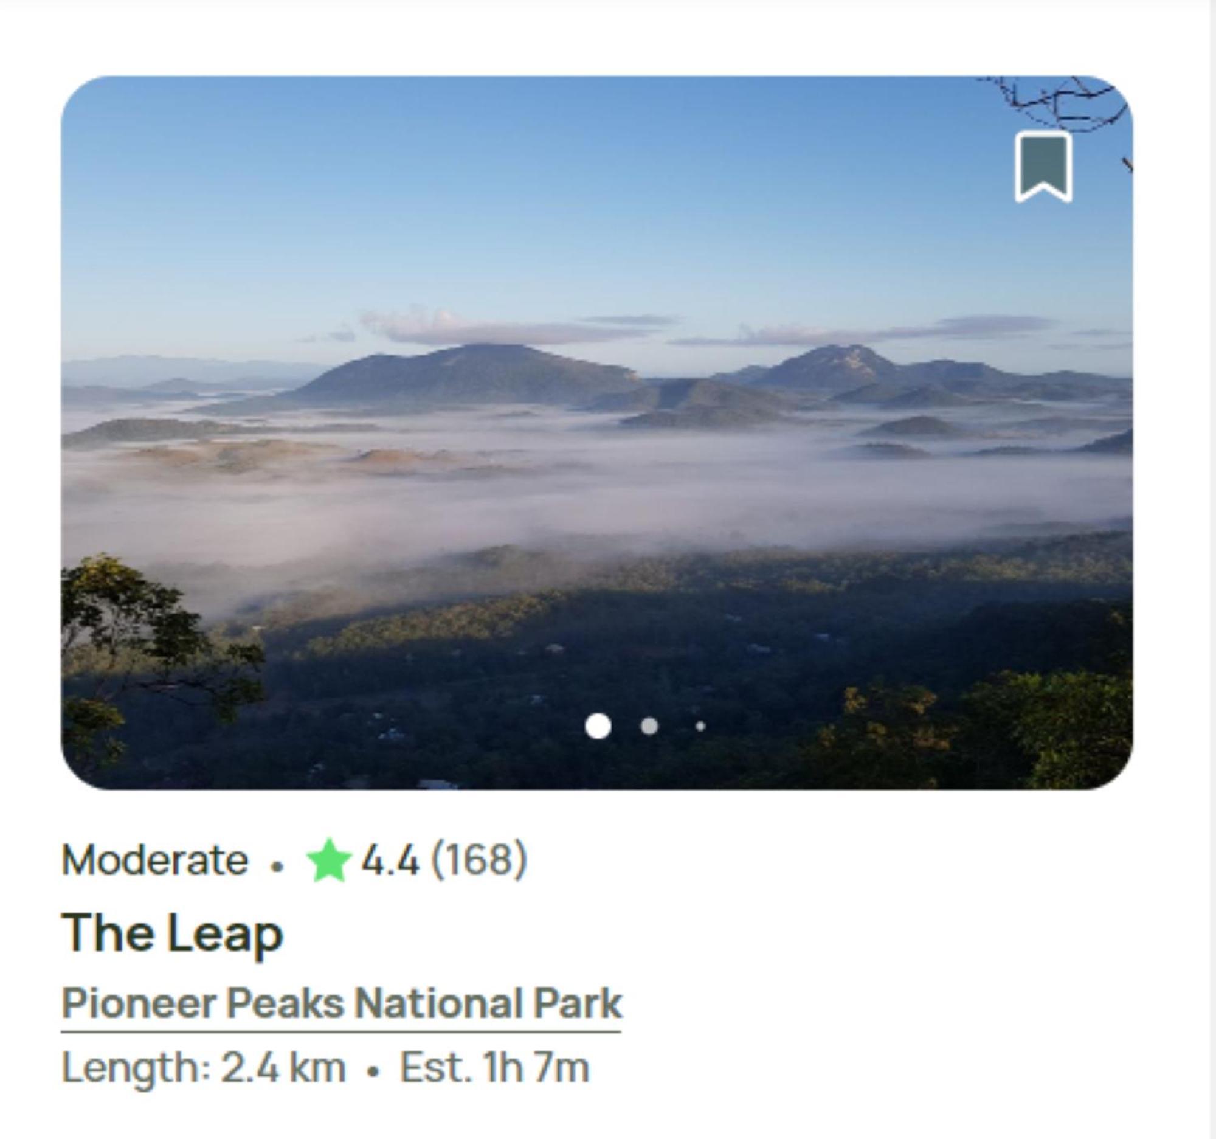Click the green star rating icon
This screenshot has width=1216, height=1139.
point(329,860)
